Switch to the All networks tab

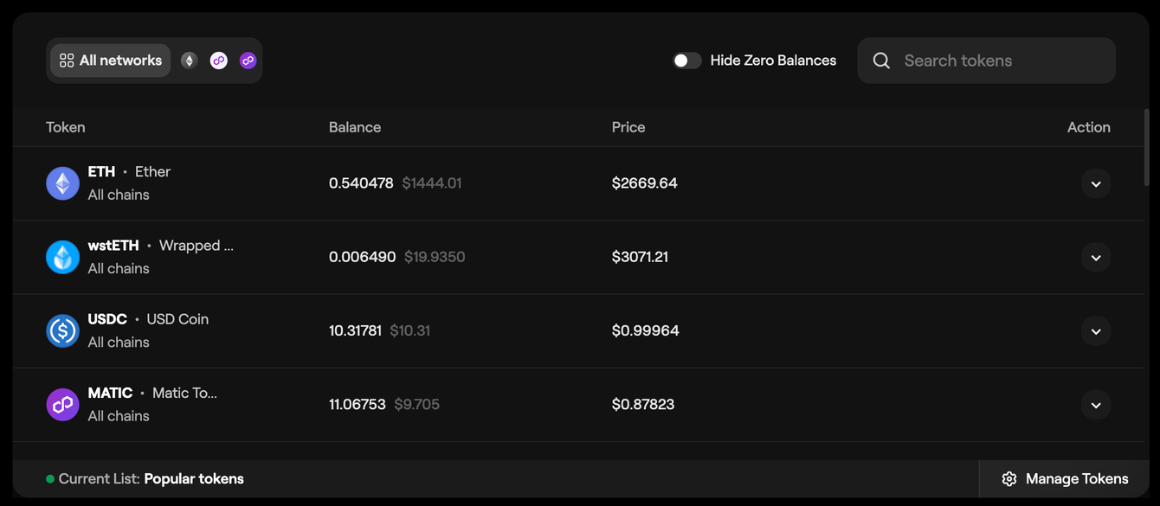111,61
